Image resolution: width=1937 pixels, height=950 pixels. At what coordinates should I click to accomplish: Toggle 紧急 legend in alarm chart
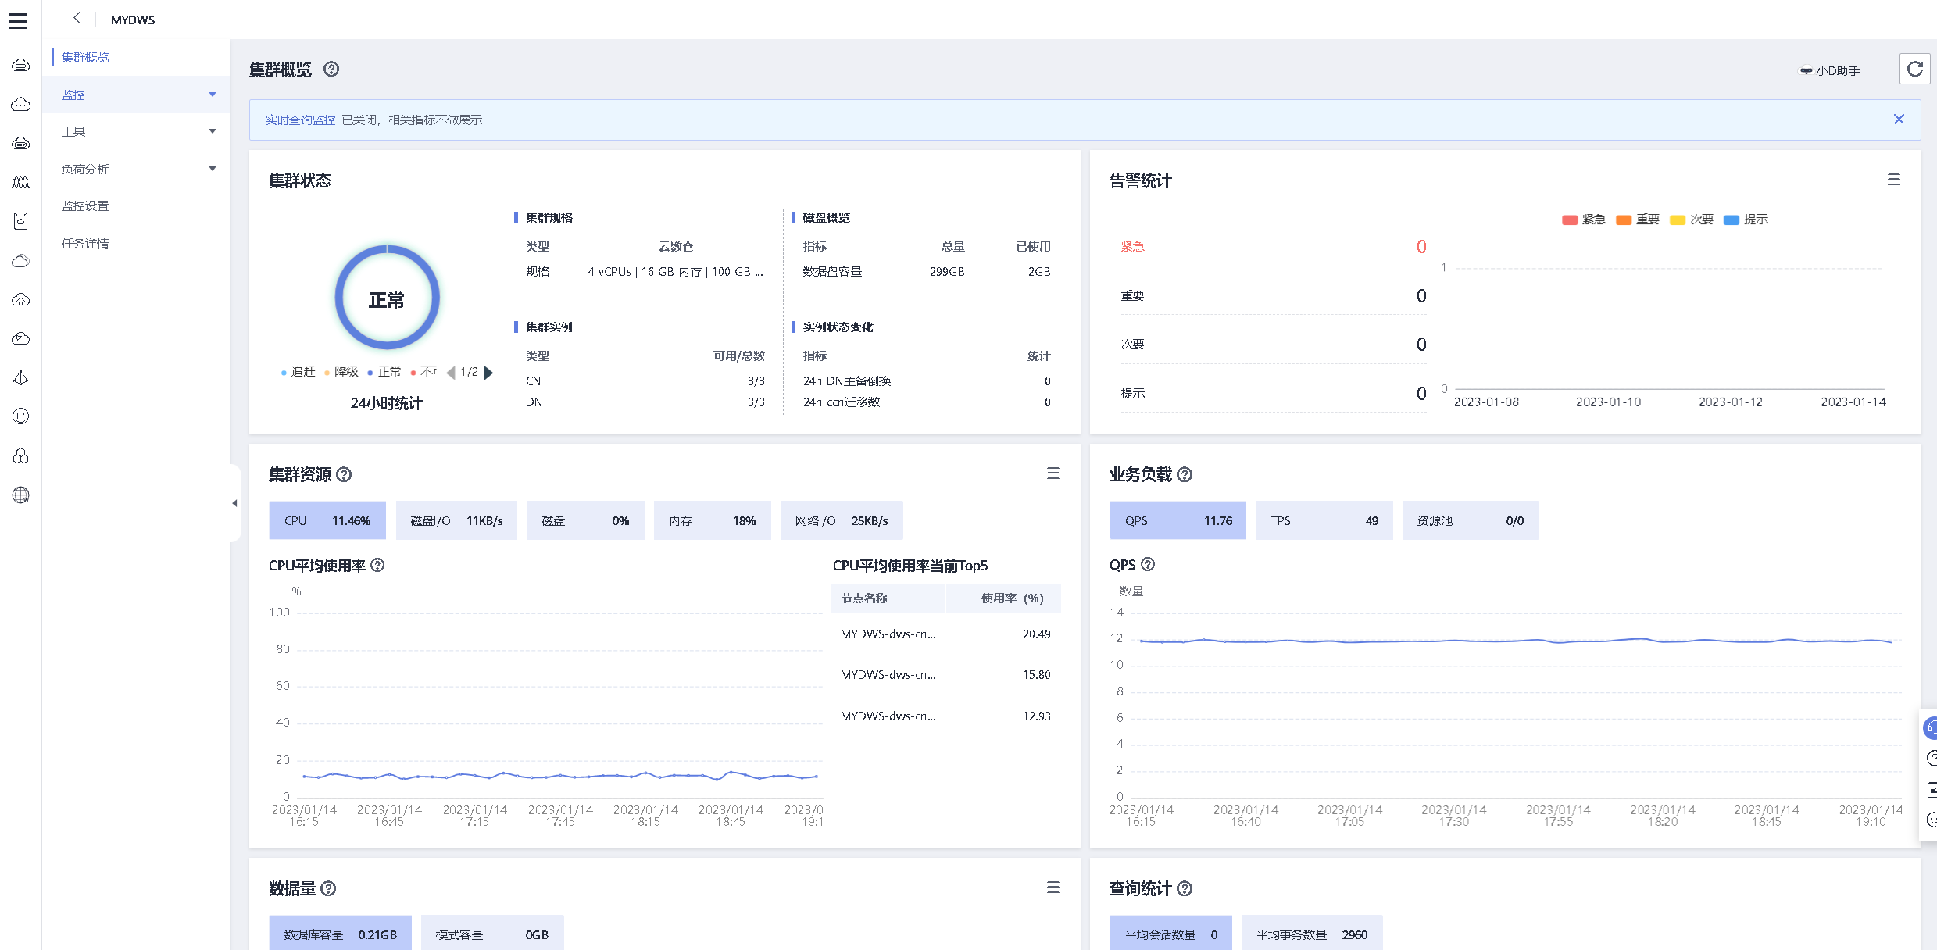click(1583, 220)
